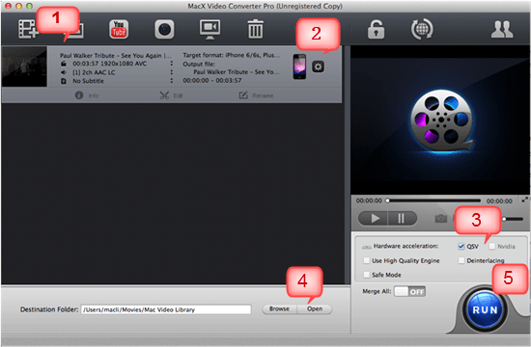This screenshot has width=531, height=347.
Task: Open the camera video recorder
Action: pyautogui.click(x=164, y=30)
